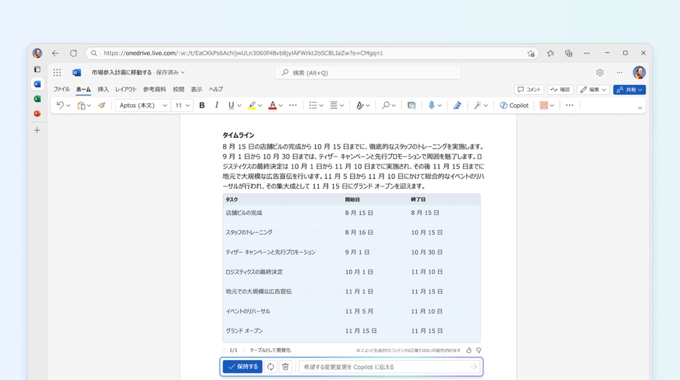Open the Word settings gear icon
Screen dimensions: 680x380
(600, 72)
